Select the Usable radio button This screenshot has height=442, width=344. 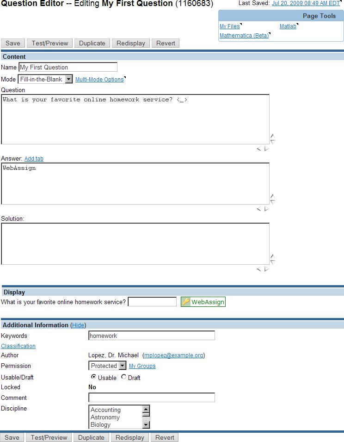click(94, 377)
